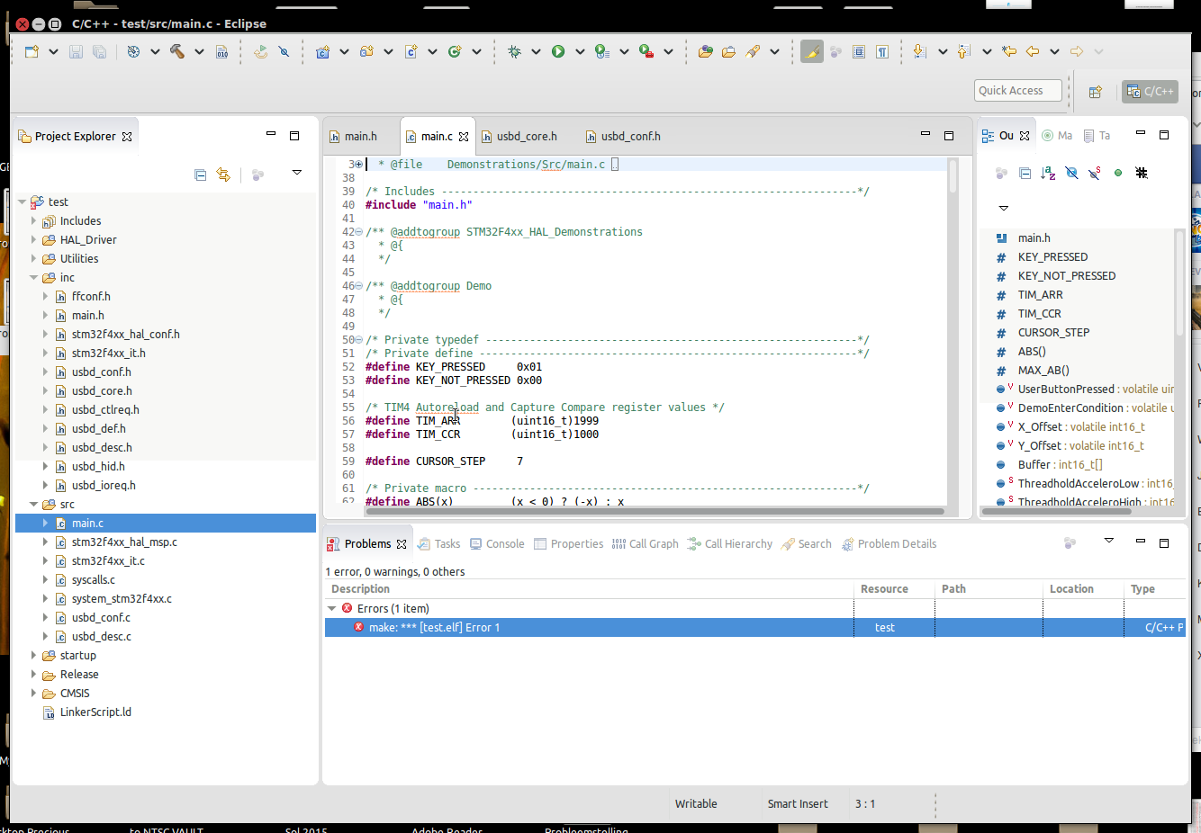The height and width of the screenshot is (833, 1201).
Task: Click the green bug Debug icon
Action: click(x=514, y=52)
